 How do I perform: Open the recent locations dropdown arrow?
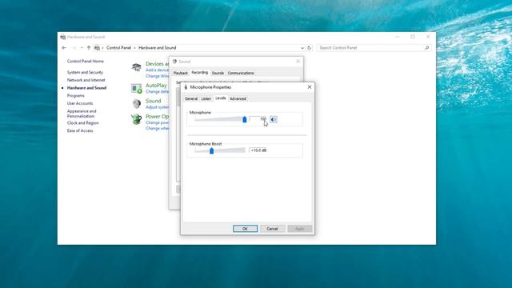pos(82,48)
